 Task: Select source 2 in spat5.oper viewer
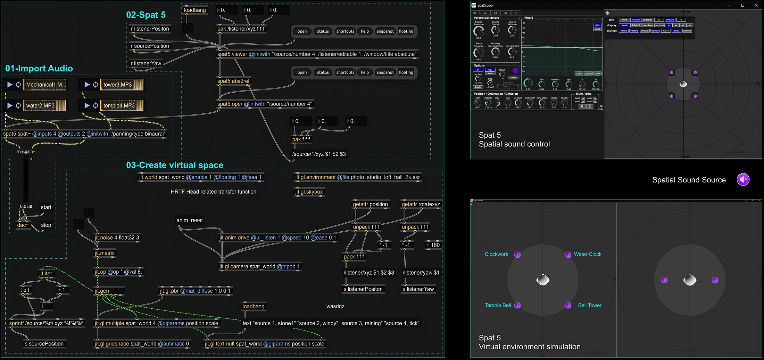coord(695,72)
